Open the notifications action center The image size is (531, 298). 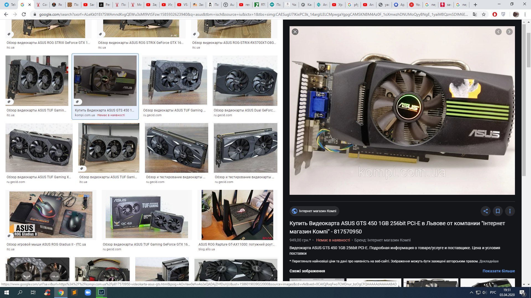(x=522, y=292)
